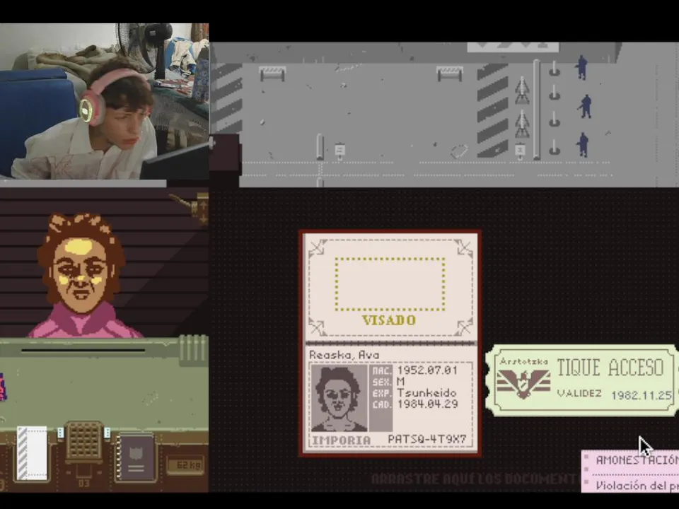Click the dotted visa stamp area

[x=390, y=284]
